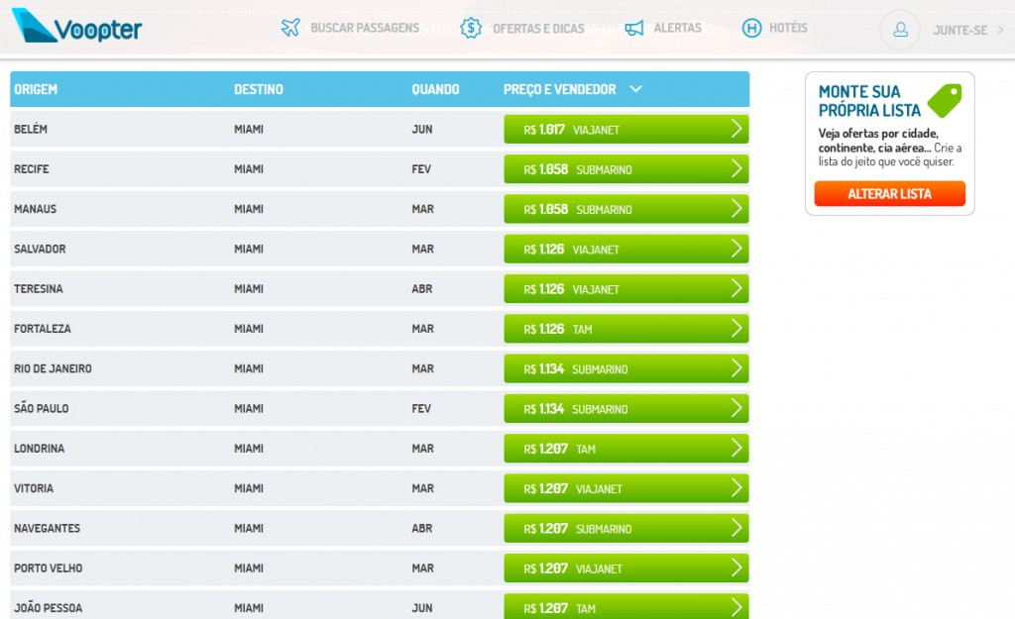Open the Buscar Passagens menu item
The height and width of the screenshot is (619, 1015).
point(364,28)
